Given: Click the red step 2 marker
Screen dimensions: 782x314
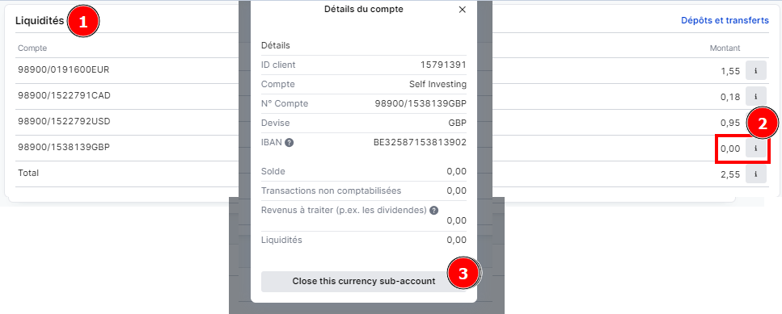Looking at the screenshot, I should coord(763,124).
